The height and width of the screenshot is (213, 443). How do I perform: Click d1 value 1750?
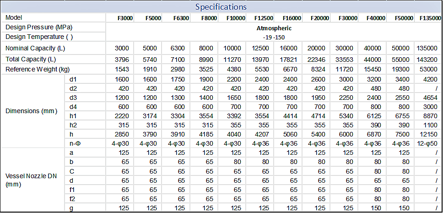178,79
